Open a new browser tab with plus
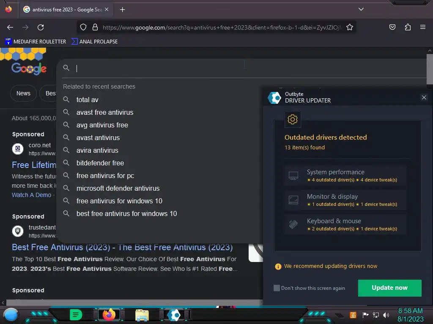Image resolution: width=433 pixels, height=324 pixels. pos(122,10)
